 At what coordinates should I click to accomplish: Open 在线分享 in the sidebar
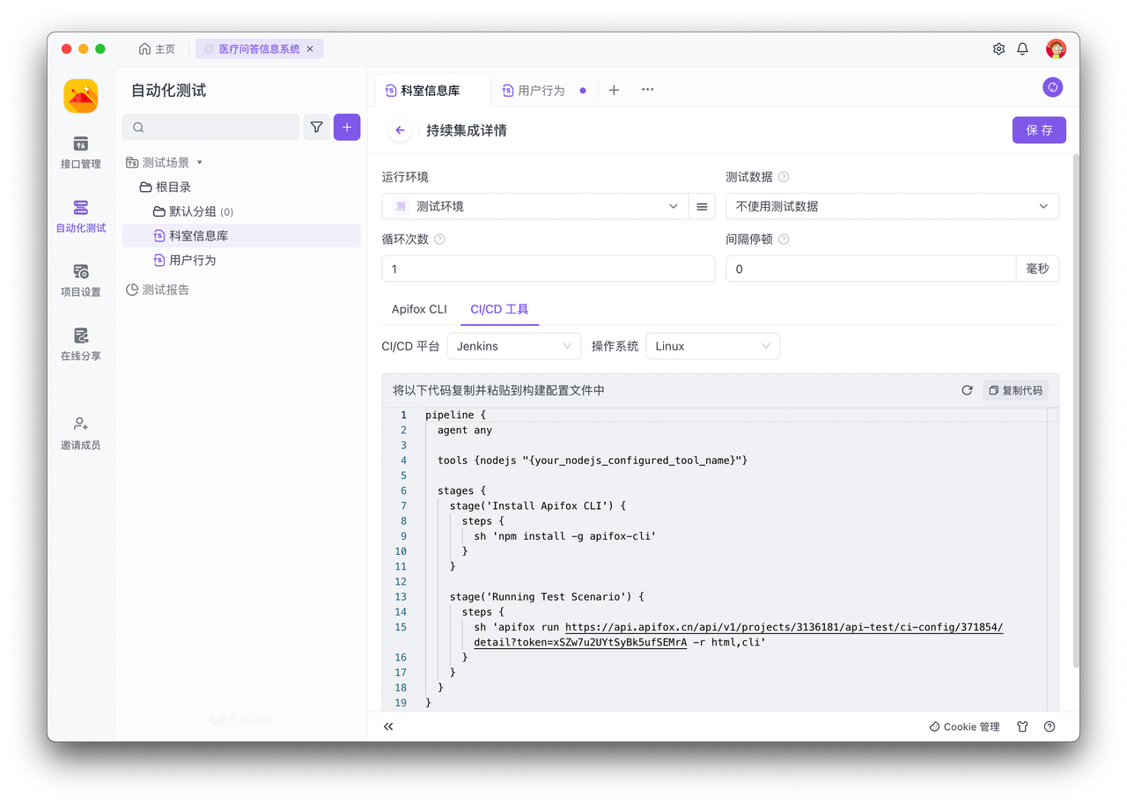80,336
